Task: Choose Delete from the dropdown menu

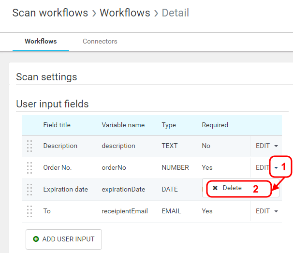Action: click(232, 188)
